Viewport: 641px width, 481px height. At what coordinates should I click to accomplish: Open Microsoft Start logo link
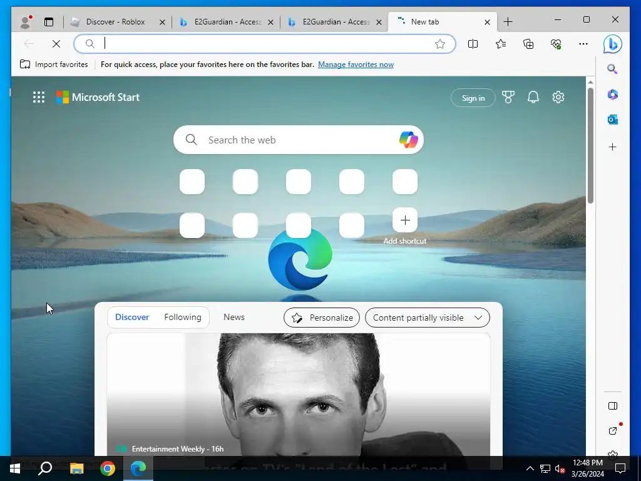pos(98,97)
